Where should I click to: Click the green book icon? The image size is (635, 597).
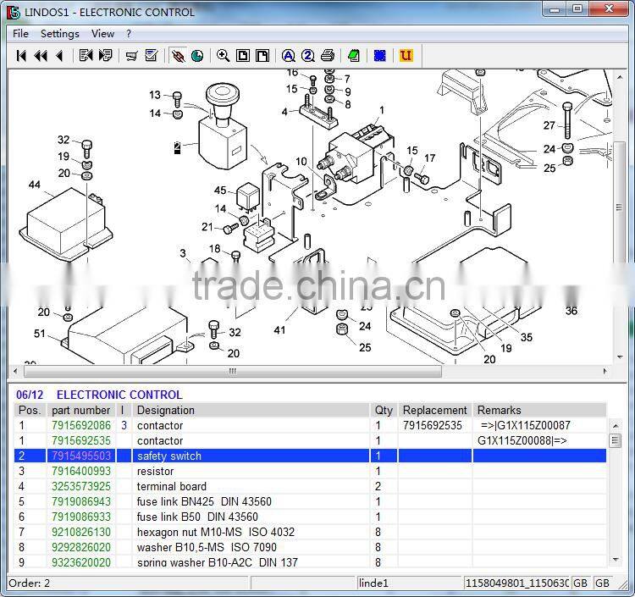[x=354, y=56]
